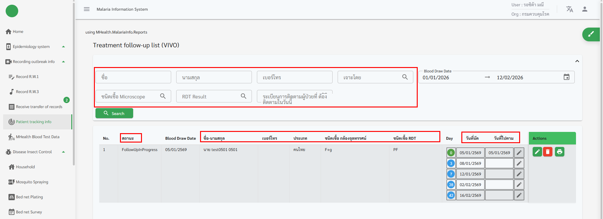Click the green print record action icon

coord(559,152)
